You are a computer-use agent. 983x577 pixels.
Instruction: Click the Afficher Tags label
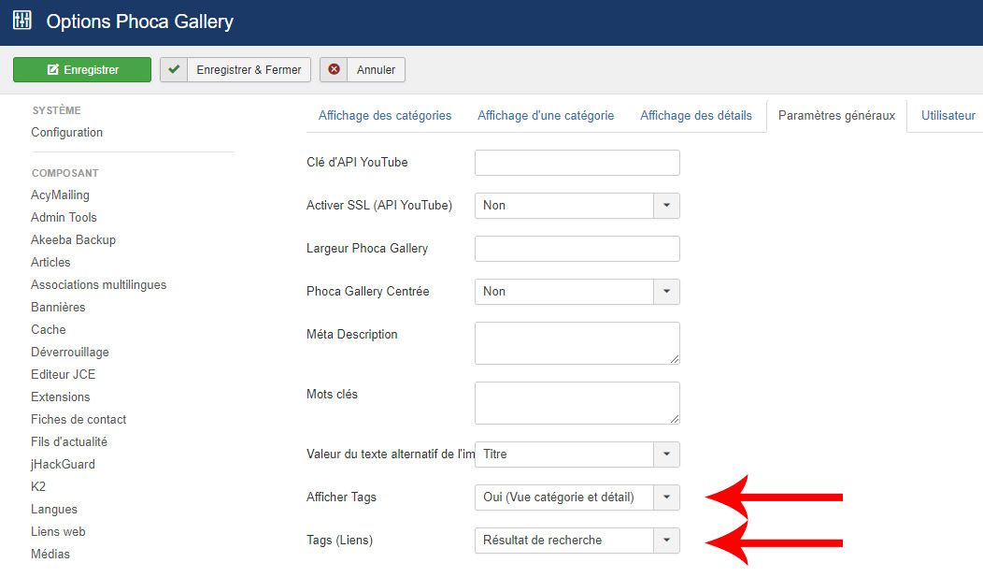341,498
